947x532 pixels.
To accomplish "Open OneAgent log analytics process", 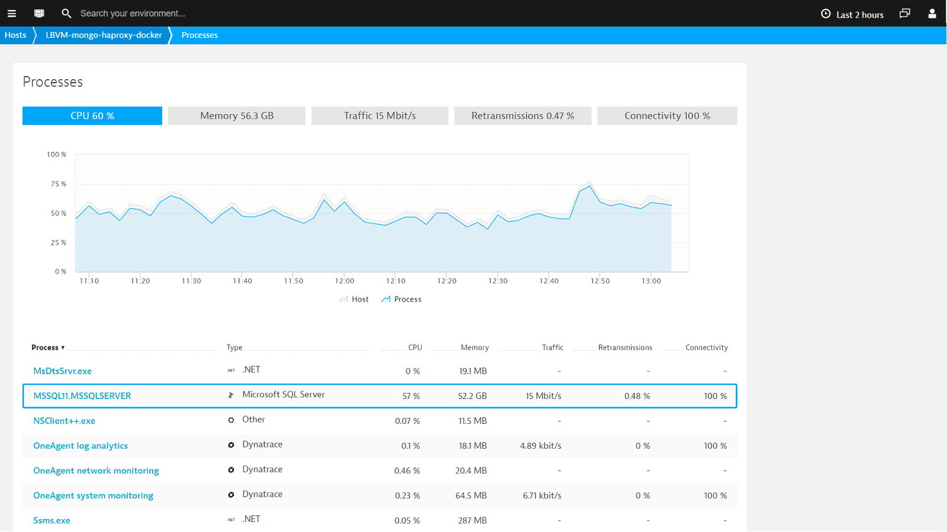I will (80, 446).
